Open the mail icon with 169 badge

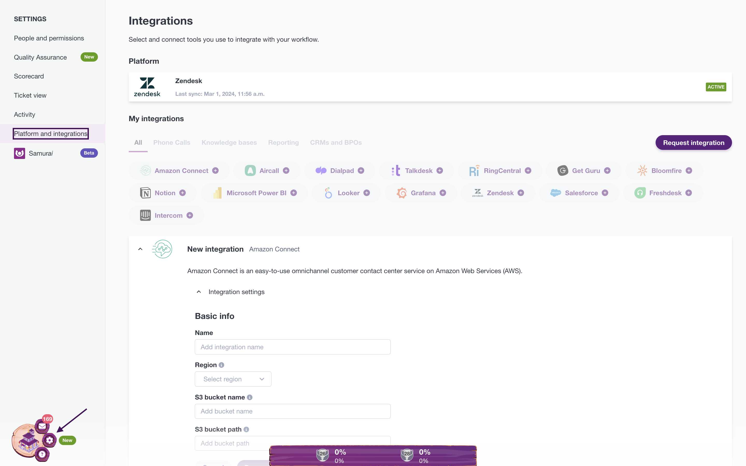42,426
